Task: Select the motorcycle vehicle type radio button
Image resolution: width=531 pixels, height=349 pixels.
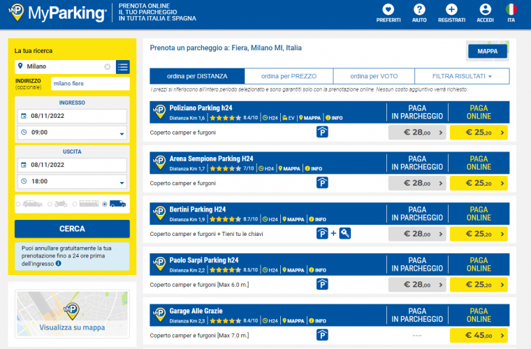Action: [x=49, y=205]
